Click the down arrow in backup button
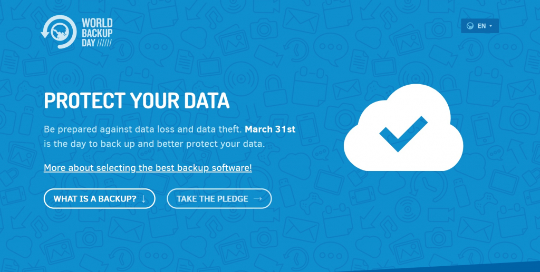Image resolution: width=540 pixels, height=272 pixels. click(143, 199)
